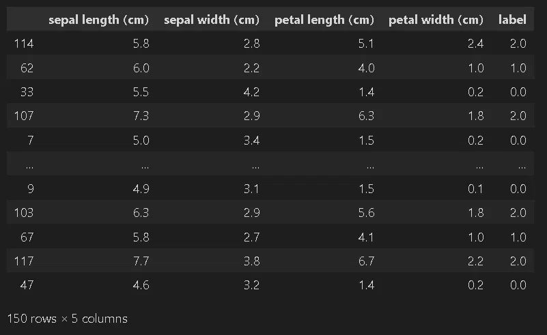
Task: Click the 'label' column header
Action: [512, 20]
